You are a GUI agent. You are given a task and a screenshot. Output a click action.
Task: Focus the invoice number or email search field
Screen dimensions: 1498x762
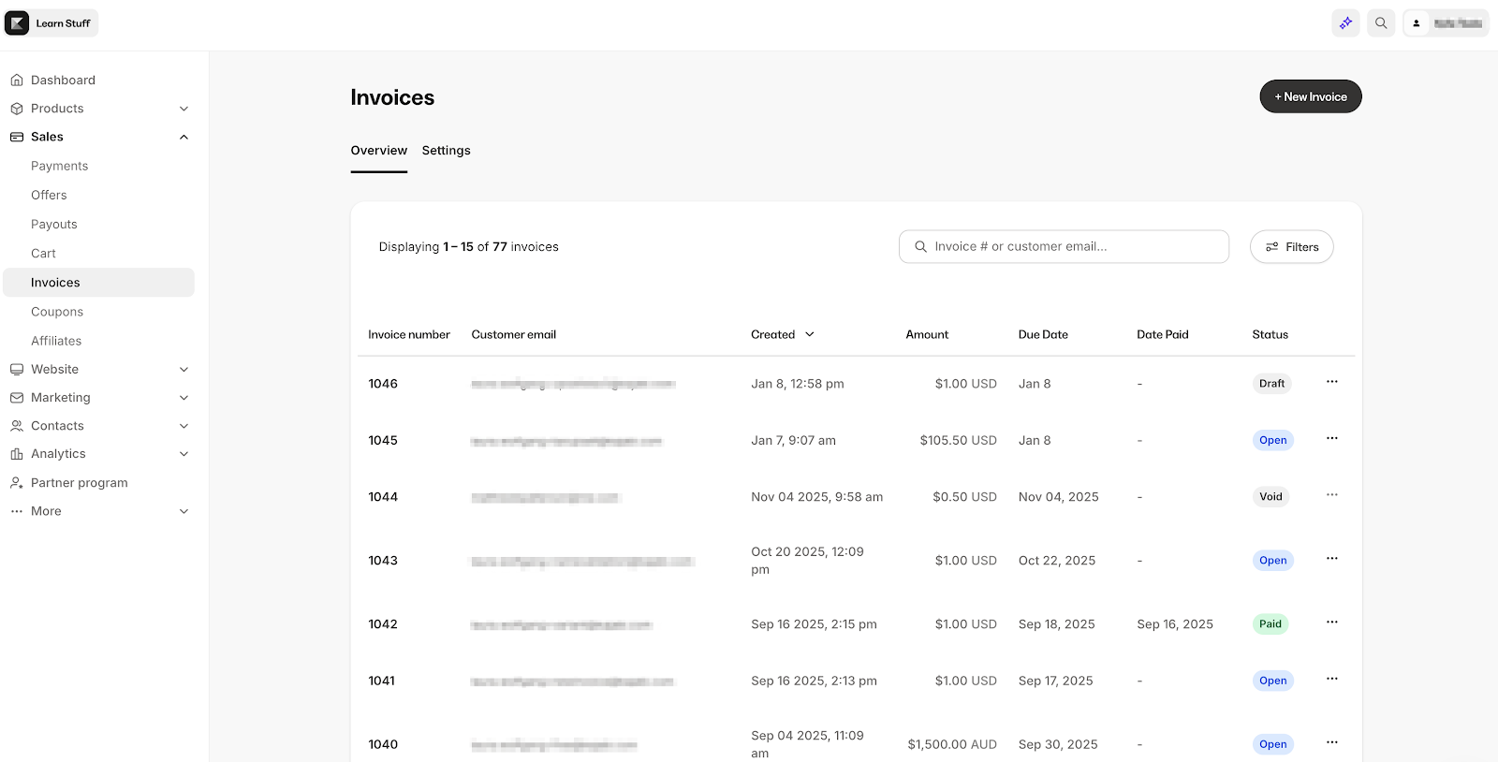click(x=1064, y=246)
